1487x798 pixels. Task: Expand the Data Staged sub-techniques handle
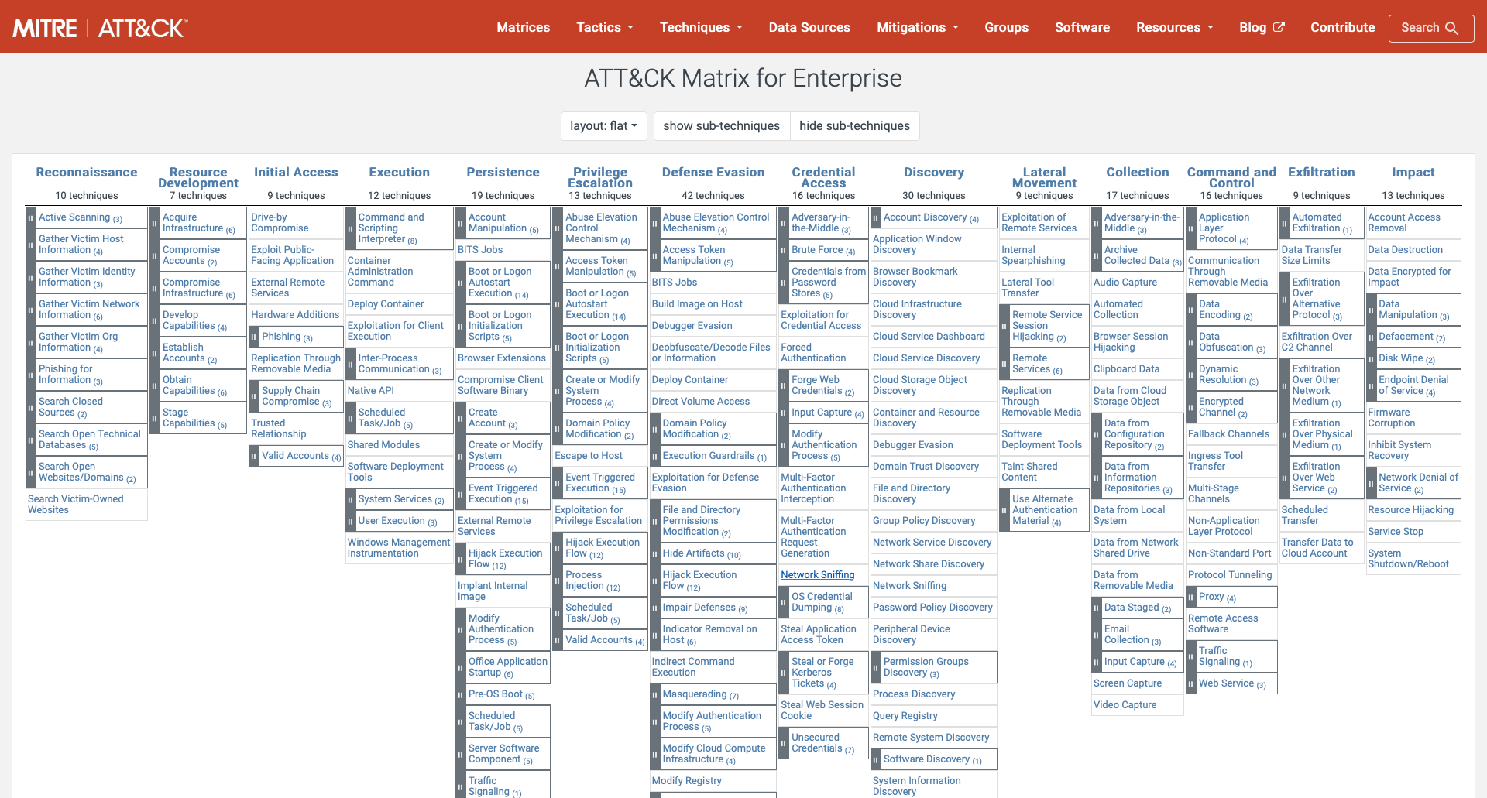click(x=1097, y=608)
